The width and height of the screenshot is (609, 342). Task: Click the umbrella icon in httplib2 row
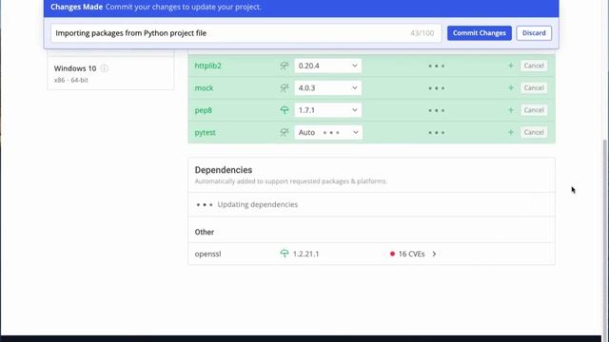(285, 66)
